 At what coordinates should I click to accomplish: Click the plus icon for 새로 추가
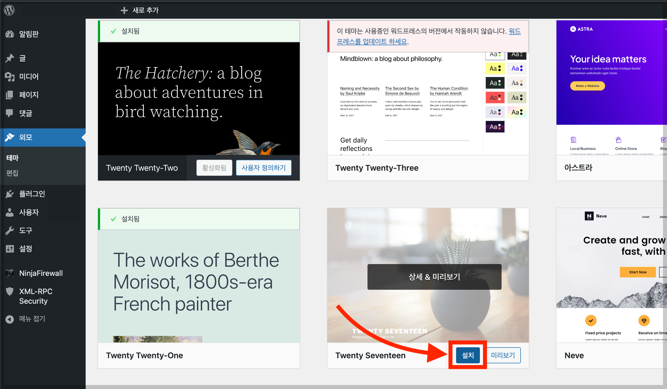124,10
